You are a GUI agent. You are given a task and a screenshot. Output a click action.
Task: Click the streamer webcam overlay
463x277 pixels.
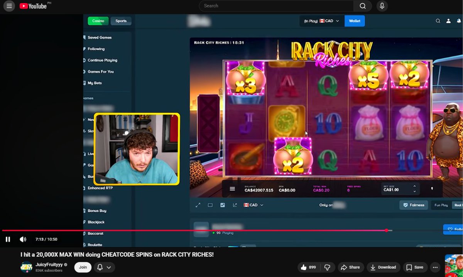(137, 149)
